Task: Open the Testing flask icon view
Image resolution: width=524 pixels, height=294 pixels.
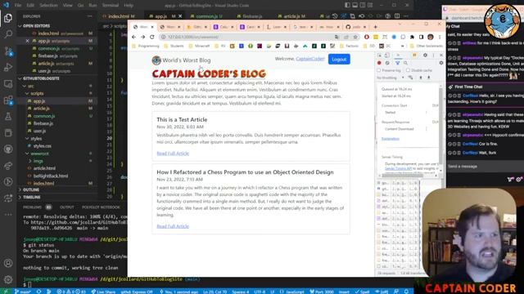Action: tap(8, 116)
